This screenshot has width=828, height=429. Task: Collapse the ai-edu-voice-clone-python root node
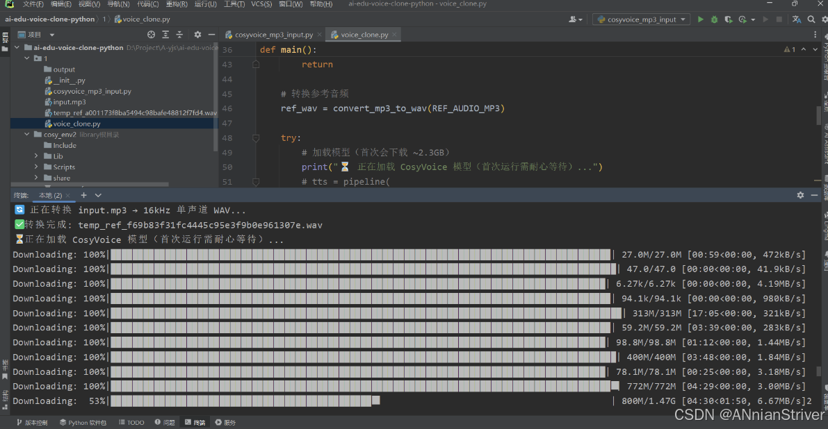17,47
